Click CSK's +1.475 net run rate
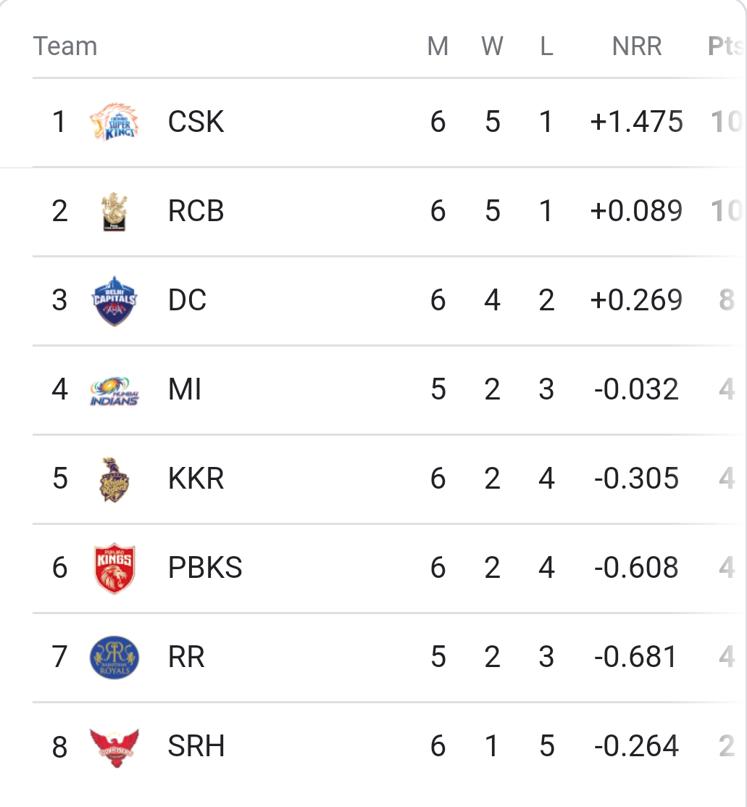The image size is (747, 807). [x=637, y=122]
